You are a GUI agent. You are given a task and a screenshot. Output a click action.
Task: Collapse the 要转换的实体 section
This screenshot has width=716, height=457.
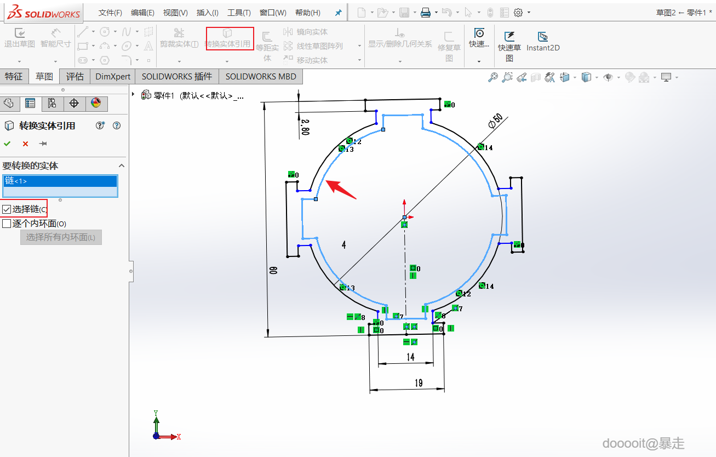point(122,165)
